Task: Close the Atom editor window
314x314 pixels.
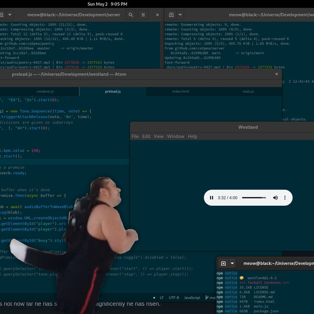Action: (276, 74)
